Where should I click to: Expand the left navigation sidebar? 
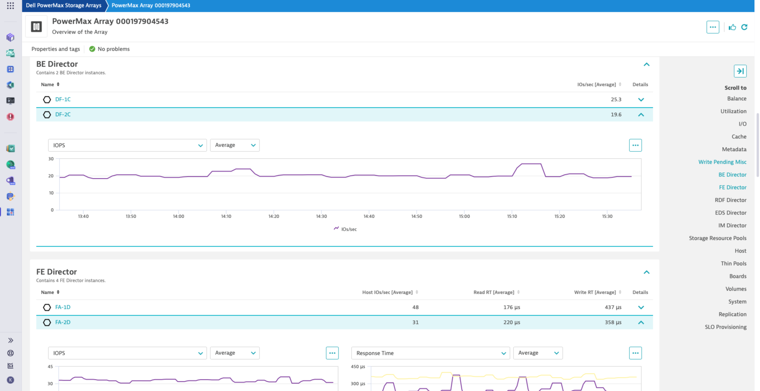pyautogui.click(x=11, y=340)
